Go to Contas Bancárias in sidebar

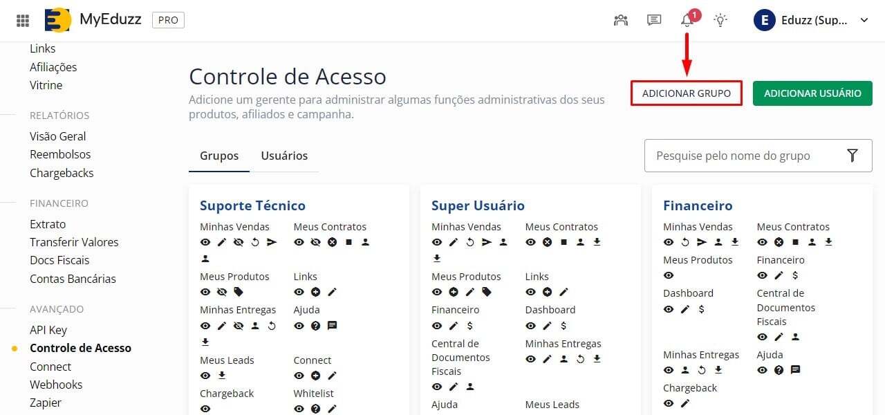tap(73, 279)
